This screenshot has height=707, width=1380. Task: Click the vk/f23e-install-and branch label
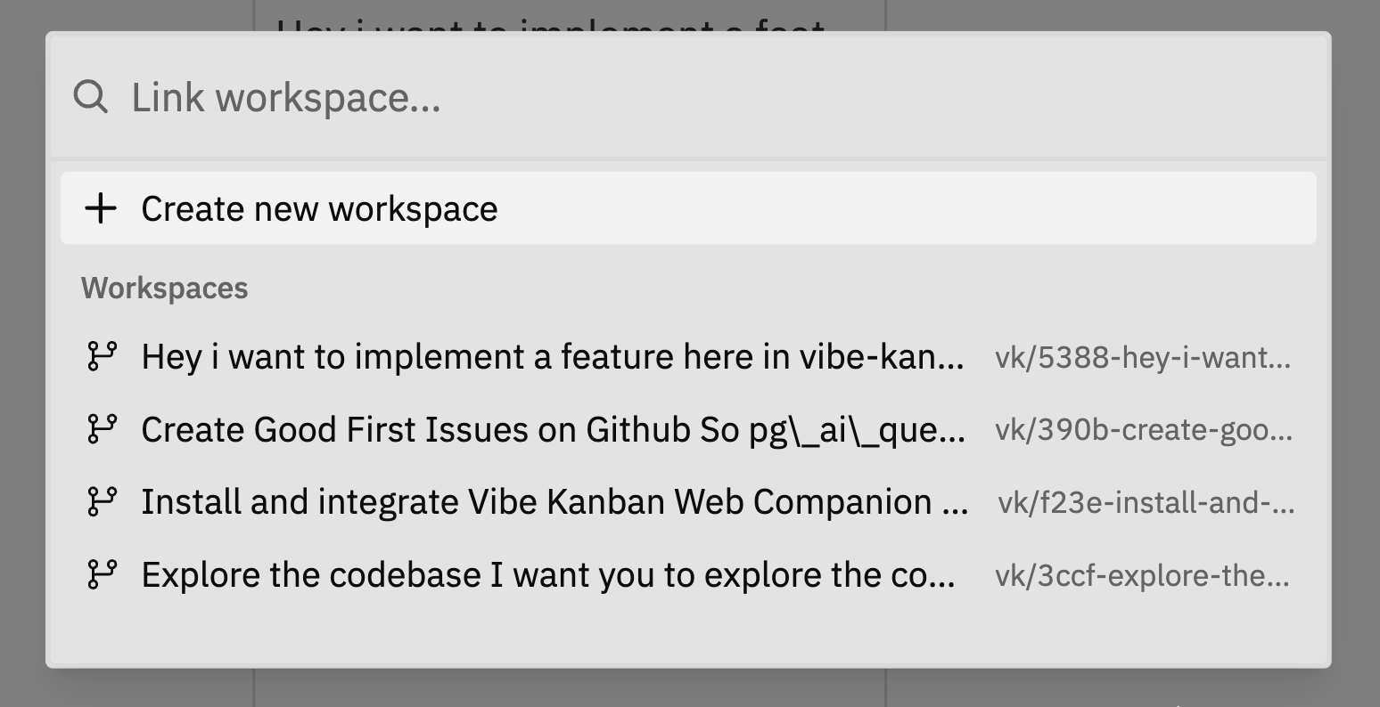pyautogui.click(x=1144, y=503)
